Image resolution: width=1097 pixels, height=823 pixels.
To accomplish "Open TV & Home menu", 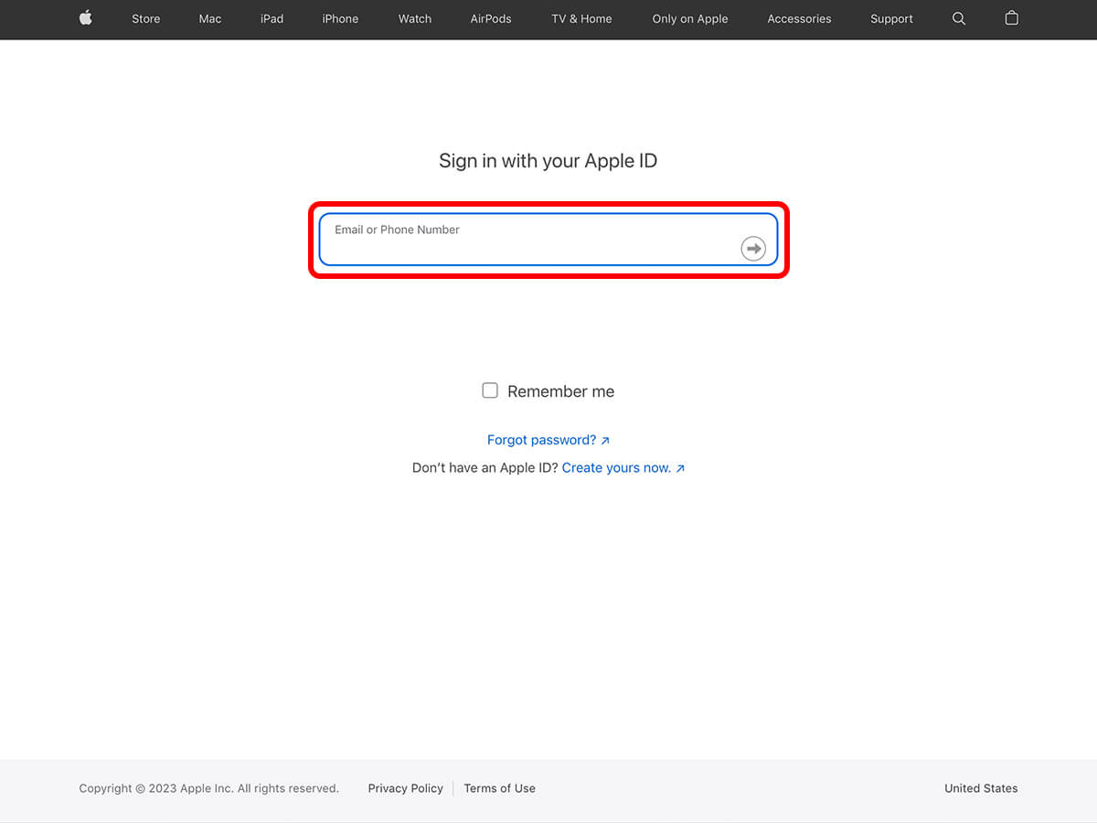I will tap(581, 18).
